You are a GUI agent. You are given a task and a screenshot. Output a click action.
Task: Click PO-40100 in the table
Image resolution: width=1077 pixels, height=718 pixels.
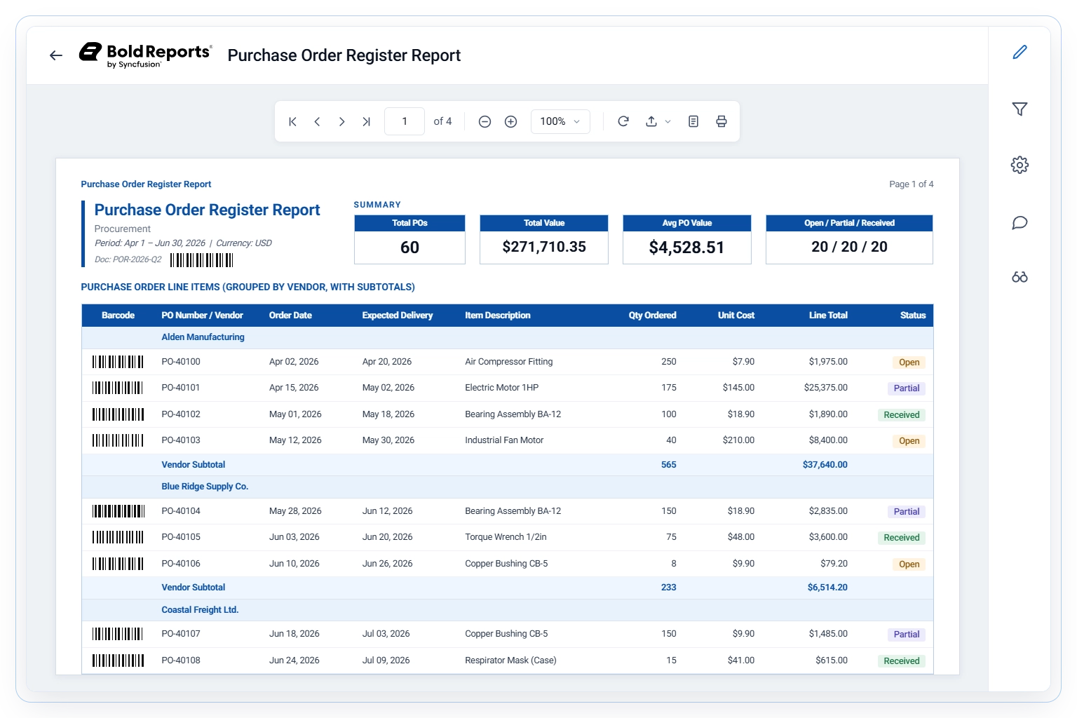[181, 362]
